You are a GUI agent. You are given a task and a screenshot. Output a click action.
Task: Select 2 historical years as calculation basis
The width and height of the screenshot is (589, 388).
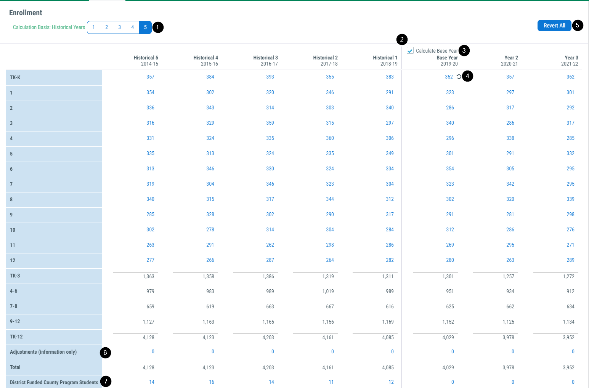107,27
